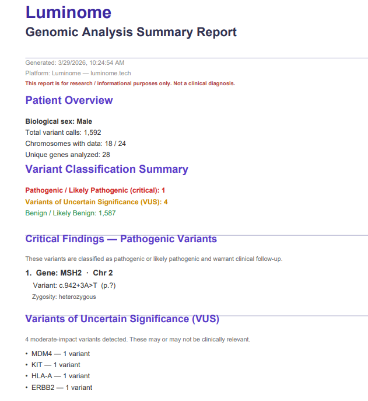
Task: Select the red Pathogenic / Likely Pathogenic count
Action: point(95,190)
